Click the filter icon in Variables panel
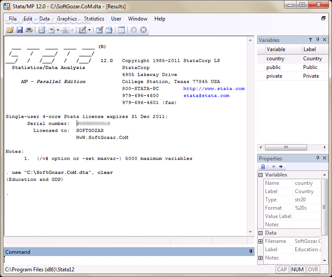 (x=311, y=40)
